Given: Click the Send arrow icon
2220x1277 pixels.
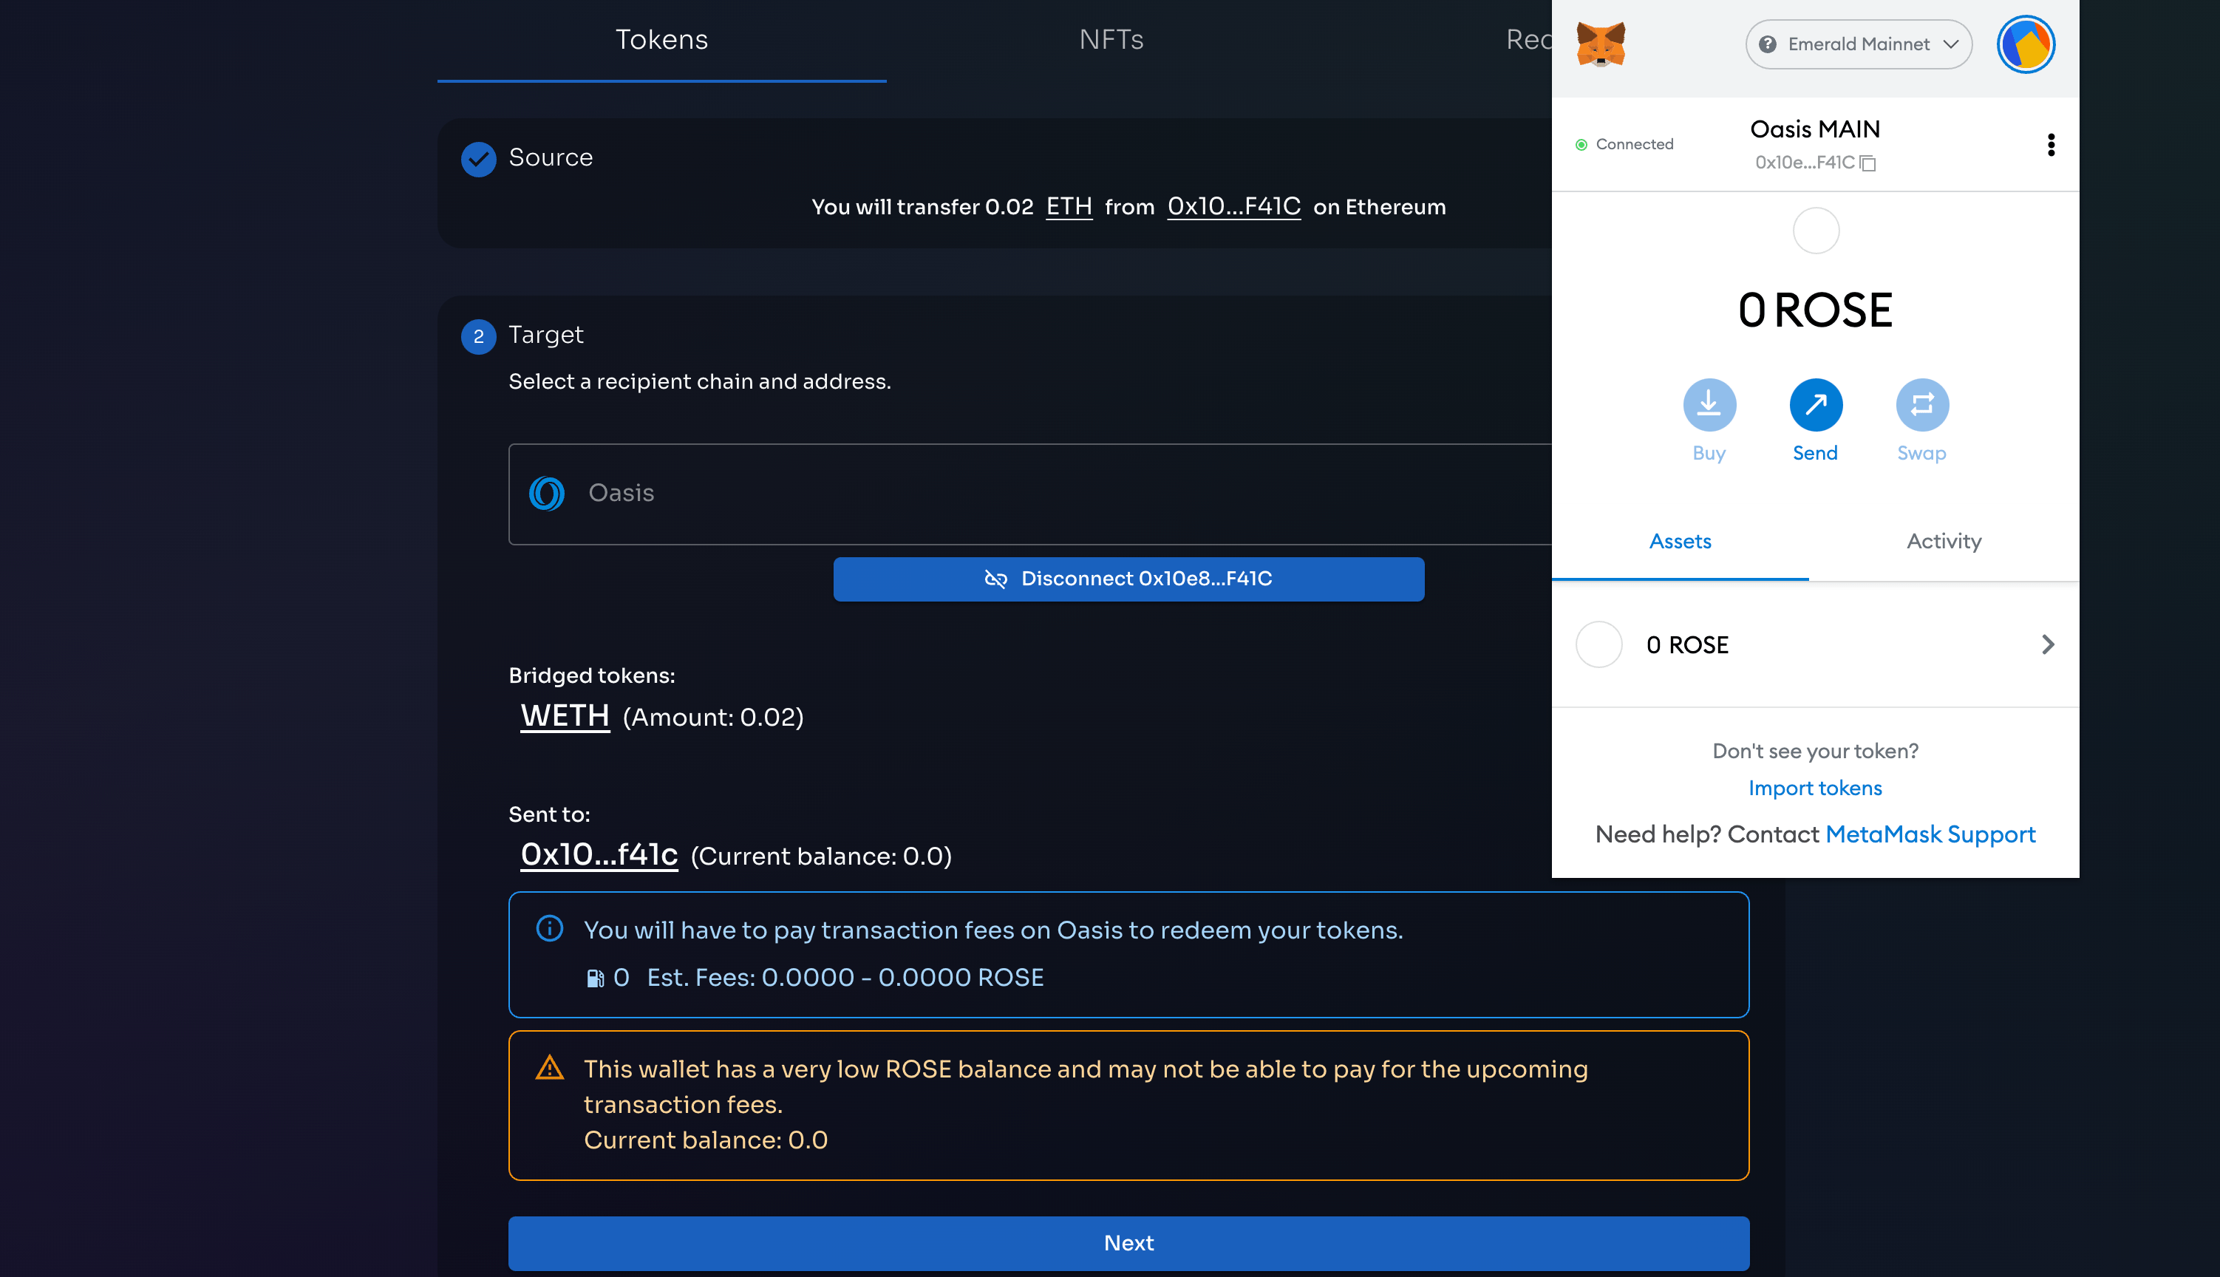Looking at the screenshot, I should pyautogui.click(x=1815, y=405).
